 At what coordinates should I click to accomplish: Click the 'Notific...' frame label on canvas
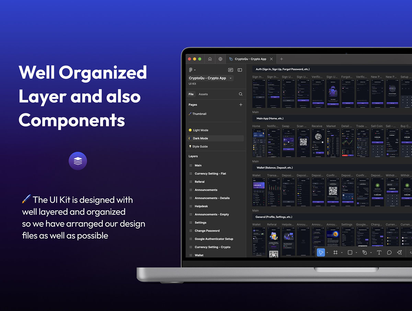pyautogui.click(x=273, y=126)
